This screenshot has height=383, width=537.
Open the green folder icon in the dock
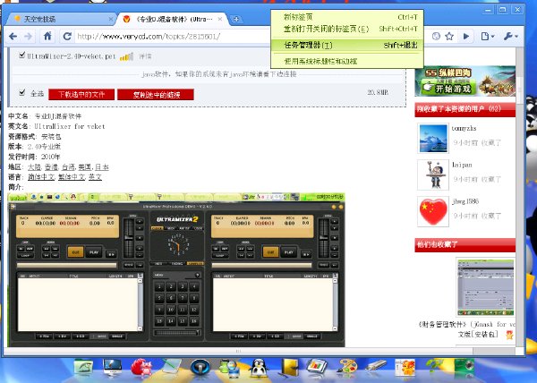pyautogui.click(x=83, y=369)
